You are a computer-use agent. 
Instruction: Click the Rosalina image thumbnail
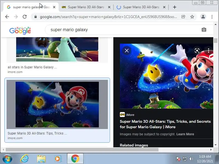tap(57, 49)
